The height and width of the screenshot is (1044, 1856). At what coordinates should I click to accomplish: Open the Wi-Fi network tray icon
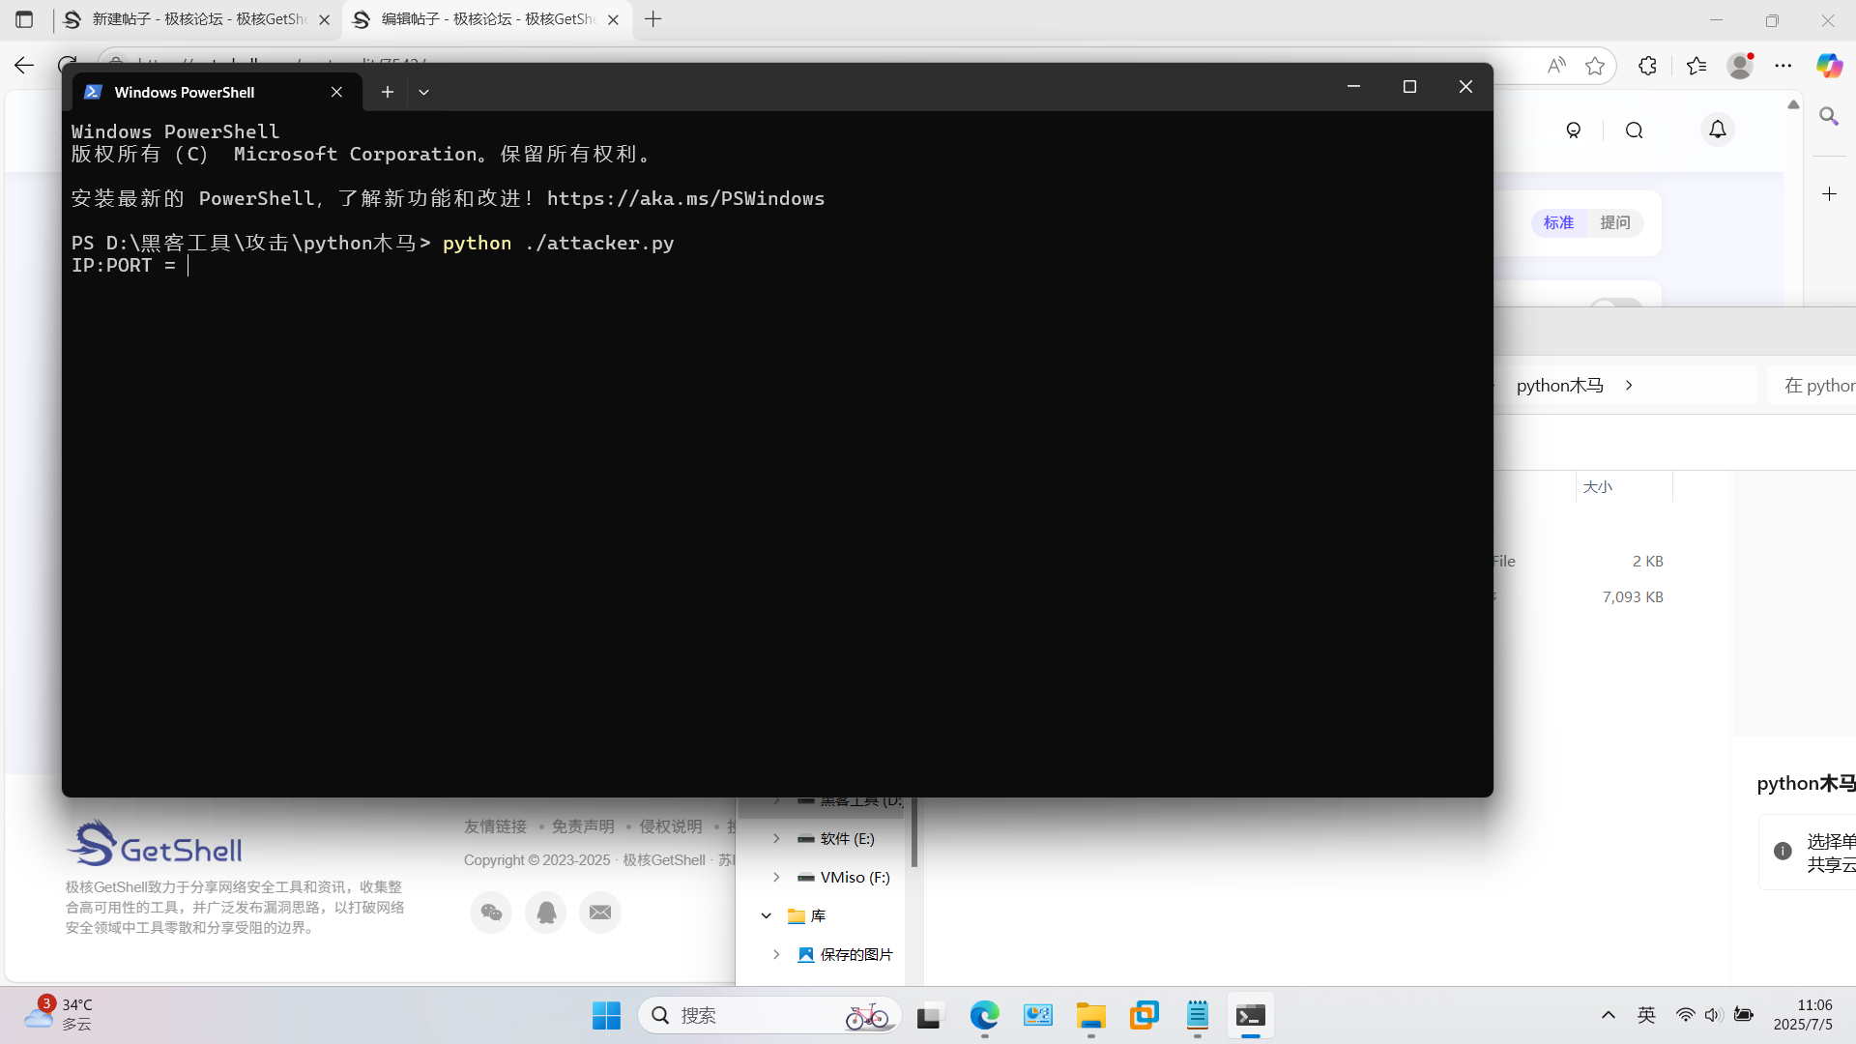(1685, 1015)
